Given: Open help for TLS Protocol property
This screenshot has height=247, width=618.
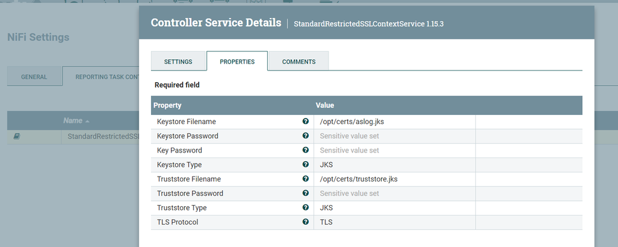Looking at the screenshot, I should click(x=306, y=222).
